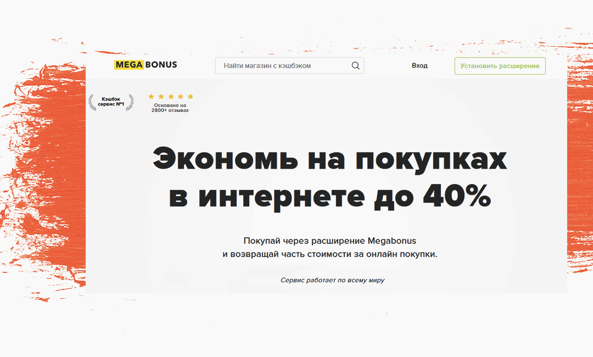Viewport: 593px width, 357px height.
Task: Focus the cashback store search field
Action: click(289, 65)
